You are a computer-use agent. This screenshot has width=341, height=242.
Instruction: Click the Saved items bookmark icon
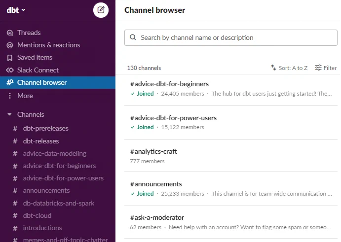coord(10,58)
